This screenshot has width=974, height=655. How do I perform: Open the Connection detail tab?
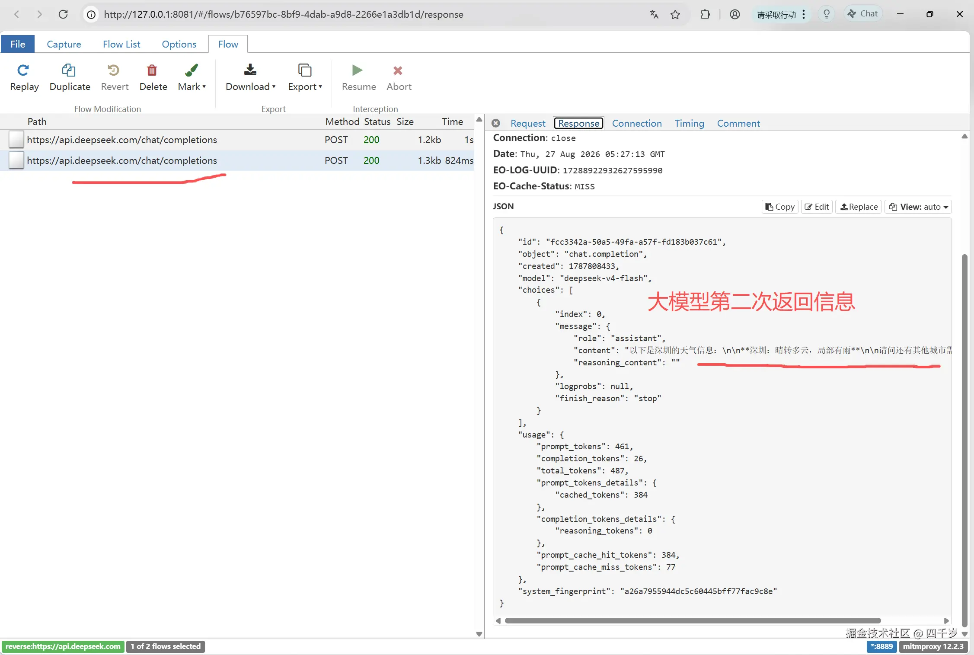tap(637, 123)
